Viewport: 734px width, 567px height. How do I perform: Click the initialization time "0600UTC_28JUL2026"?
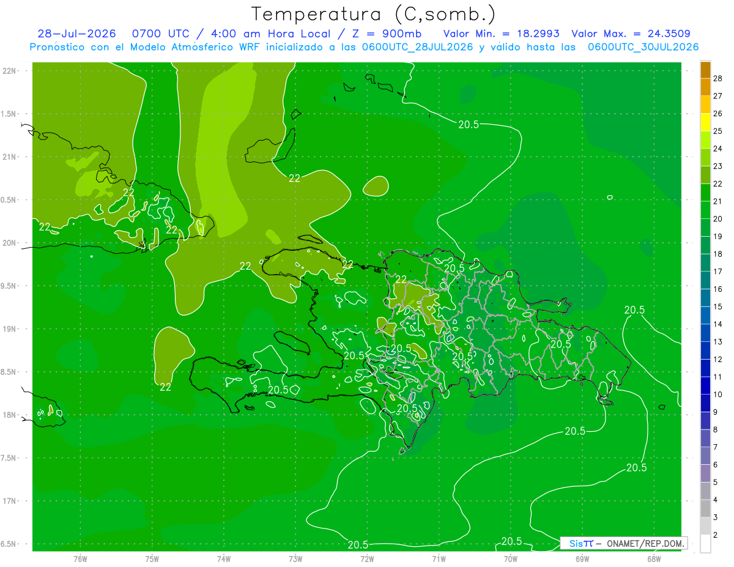[415, 47]
